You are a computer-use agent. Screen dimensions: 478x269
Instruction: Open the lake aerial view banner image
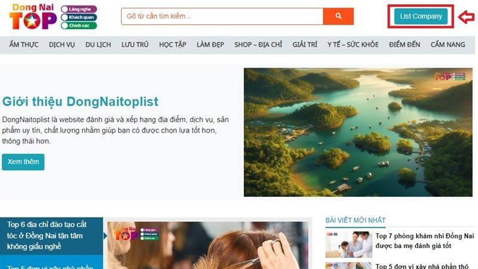tap(358, 132)
